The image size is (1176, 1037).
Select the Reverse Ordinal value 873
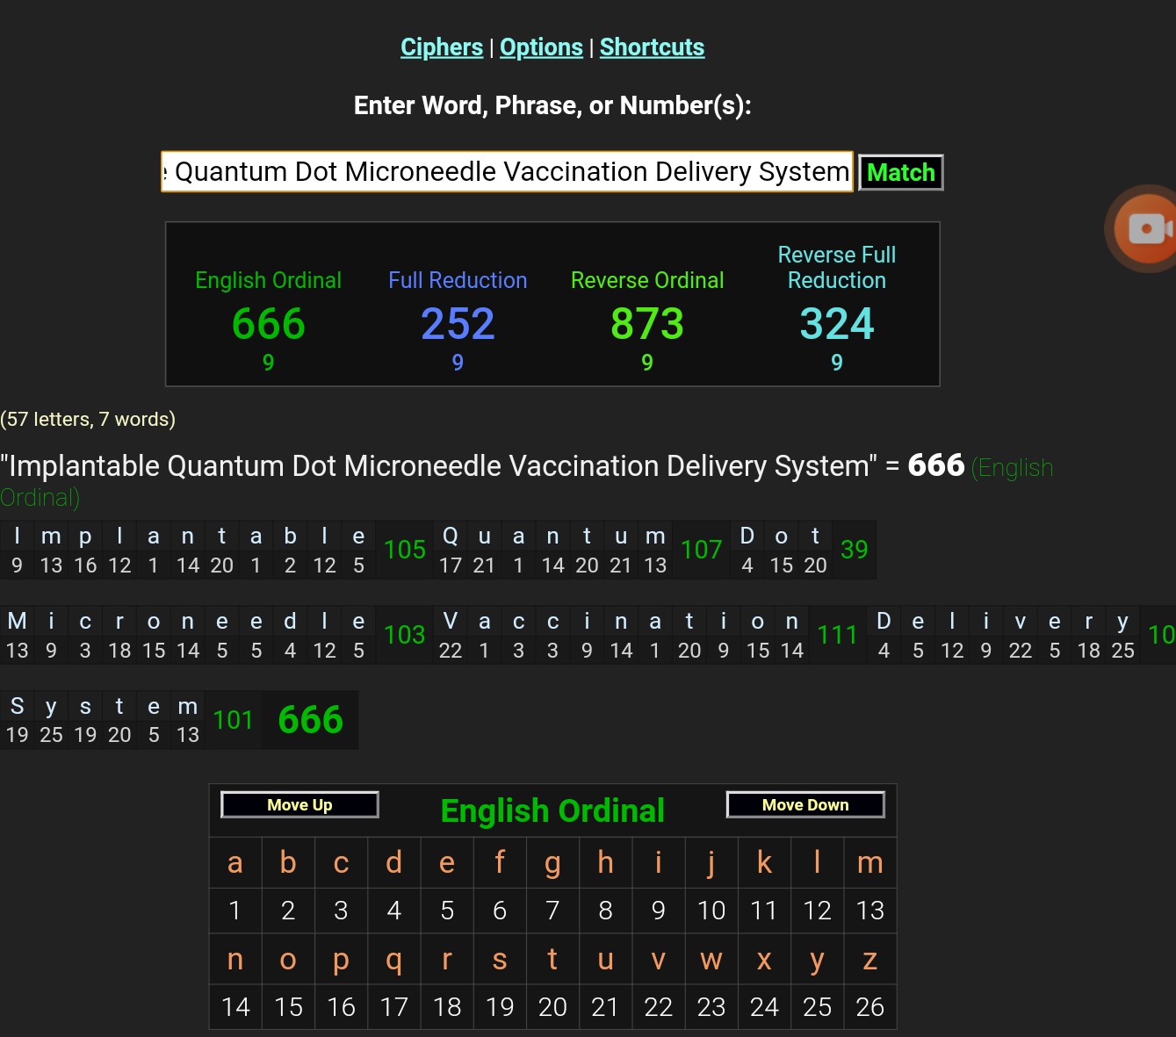647,324
